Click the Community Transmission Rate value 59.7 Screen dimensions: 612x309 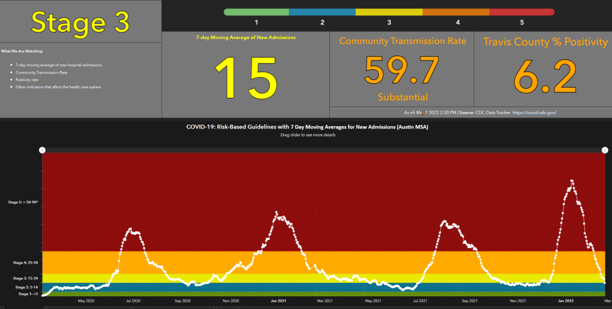[402, 70]
